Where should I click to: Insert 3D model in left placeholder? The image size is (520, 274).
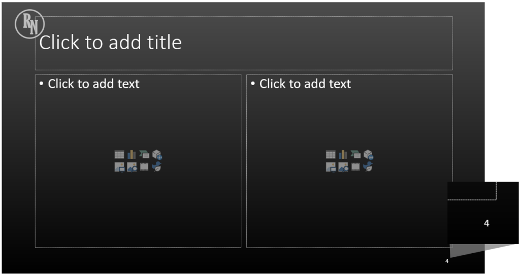[157, 154]
